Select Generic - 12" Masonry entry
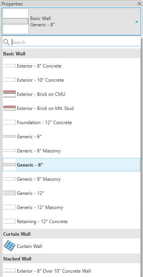Image resolution: width=143 pixels, height=277 pixels. pos(71,207)
